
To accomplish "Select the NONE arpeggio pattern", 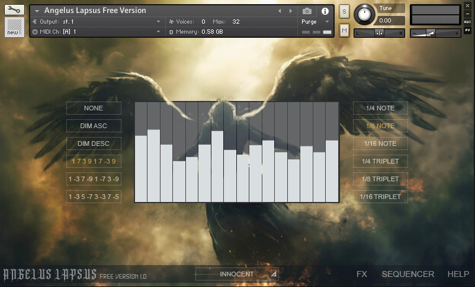I will (94, 108).
